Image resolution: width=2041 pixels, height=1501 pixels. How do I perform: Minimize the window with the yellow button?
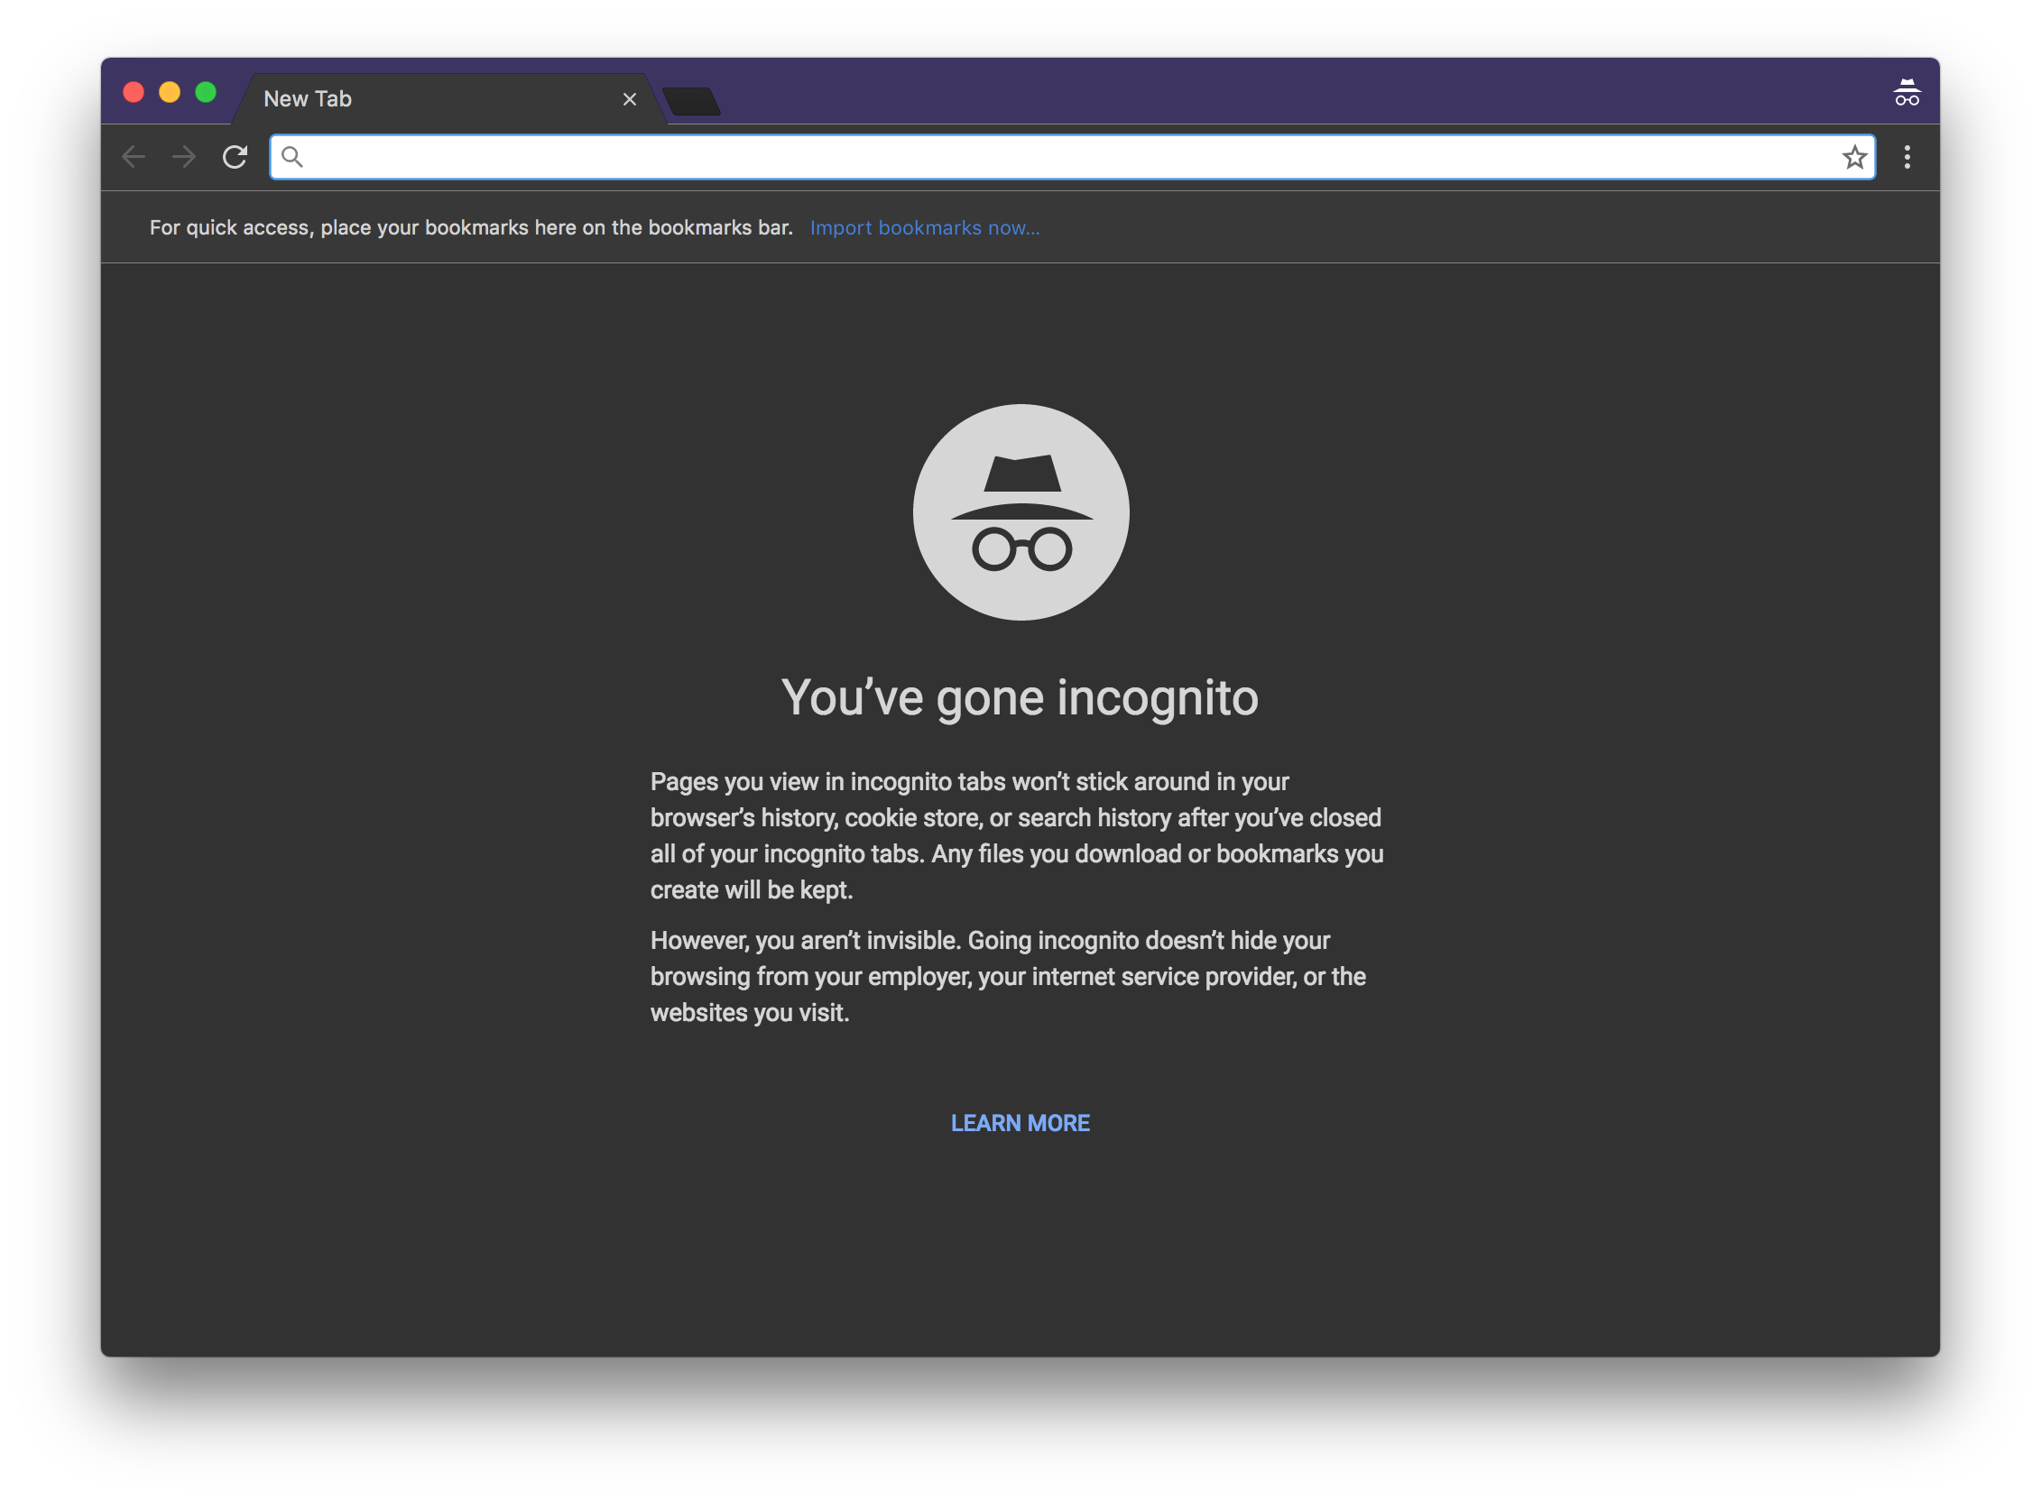(170, 93)
